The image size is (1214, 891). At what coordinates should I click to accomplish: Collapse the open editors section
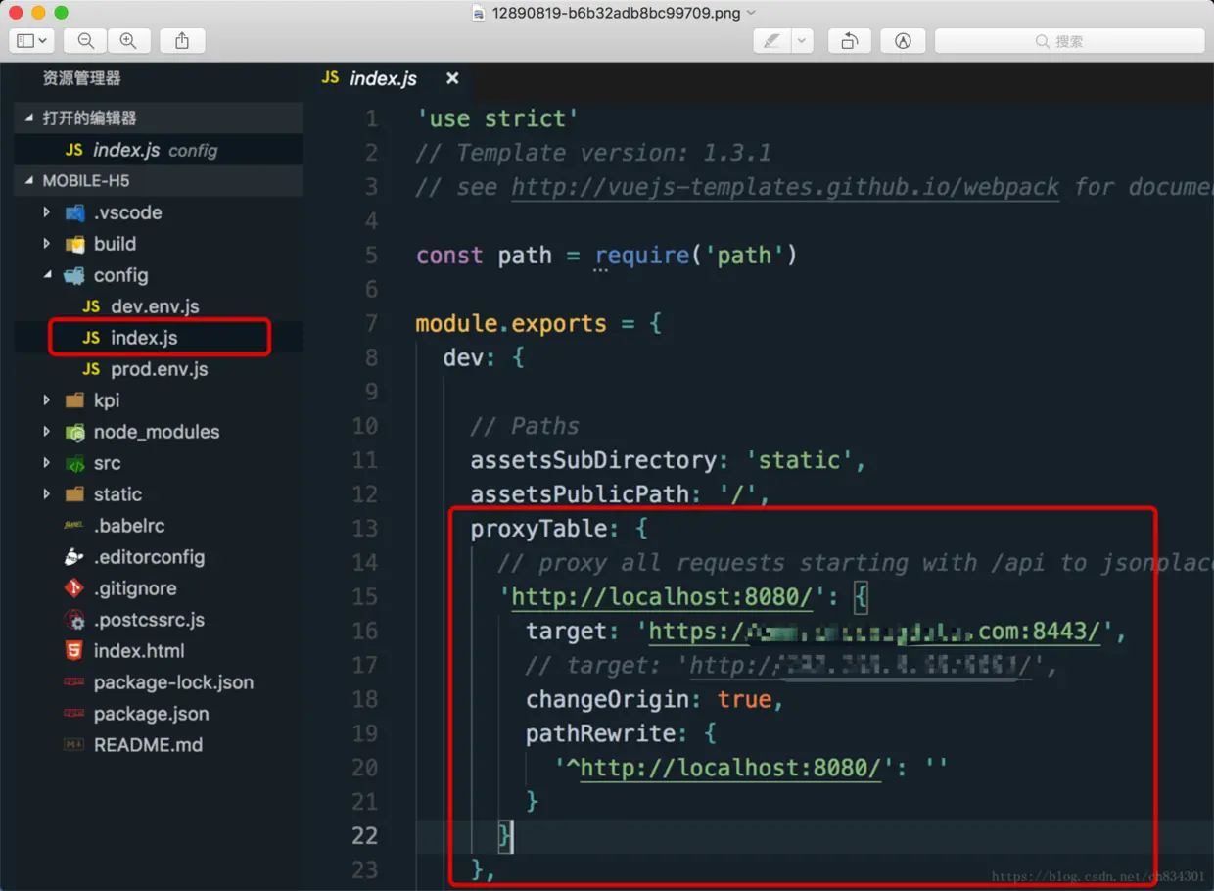[x=159, y=117]
